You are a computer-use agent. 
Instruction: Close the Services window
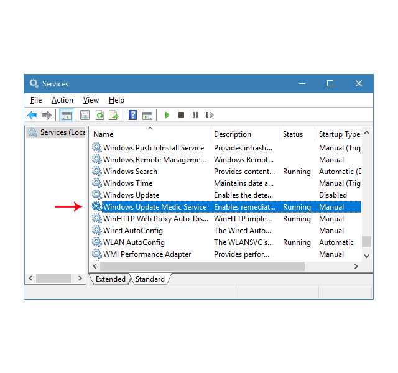(x=359, y=83)
